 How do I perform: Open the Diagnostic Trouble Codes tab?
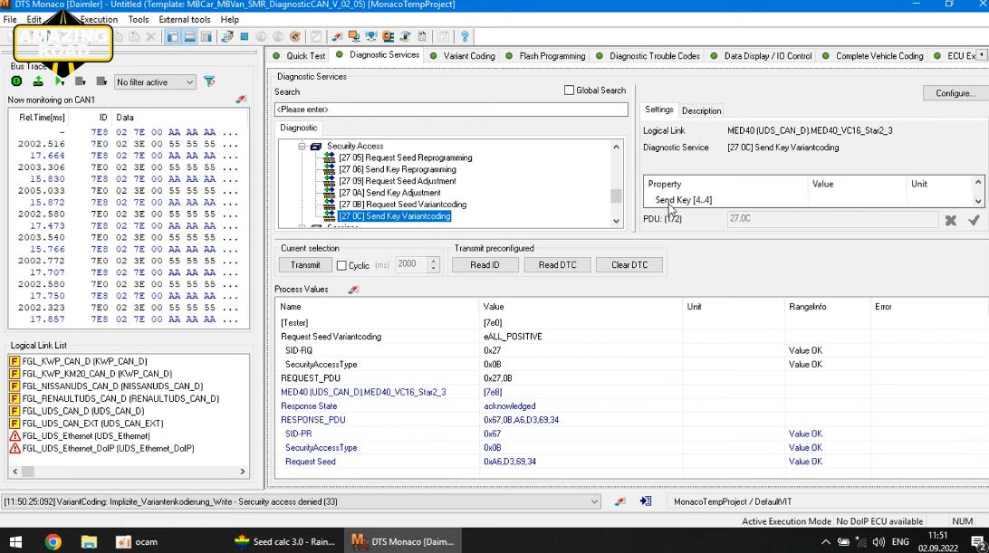(648, 55)
